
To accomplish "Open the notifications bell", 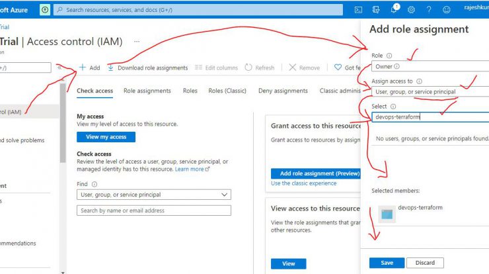I will pyautogui.click(x=394, y=9).
